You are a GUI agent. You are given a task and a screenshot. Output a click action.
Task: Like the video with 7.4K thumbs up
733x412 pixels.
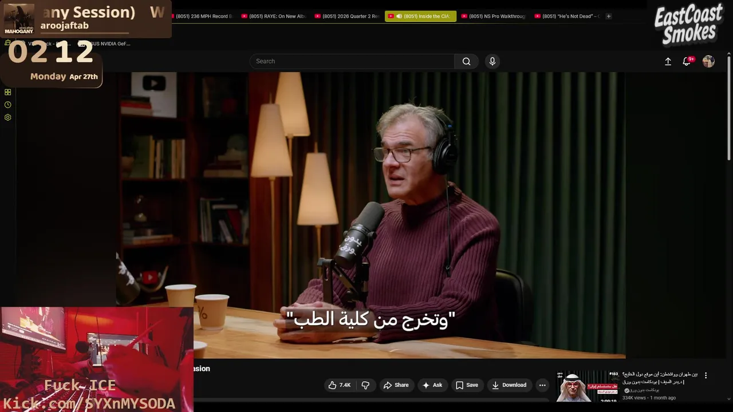point(339,385)
